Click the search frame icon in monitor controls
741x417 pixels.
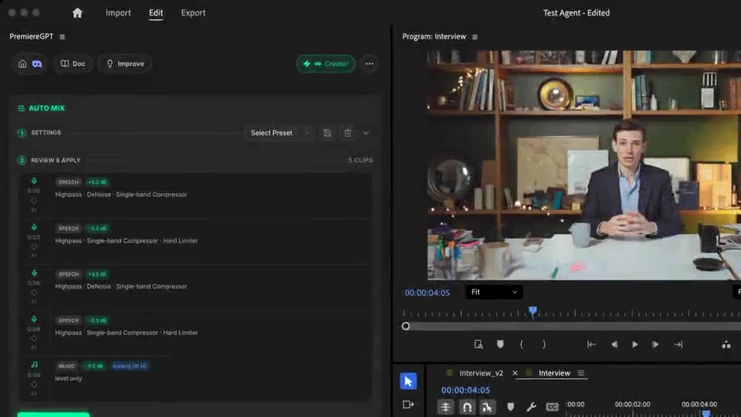(479, 344)
